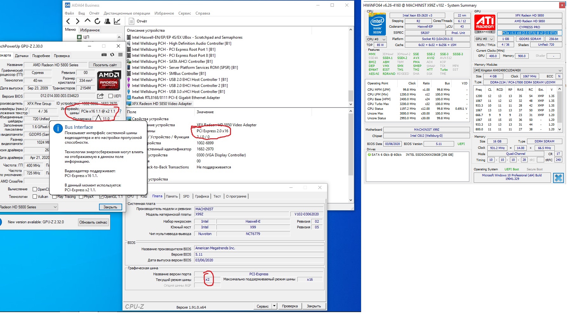The image size is (568, 314).
Task: Click the AMD Radeon Graphics logo
Action: click(x=109, y=81)
